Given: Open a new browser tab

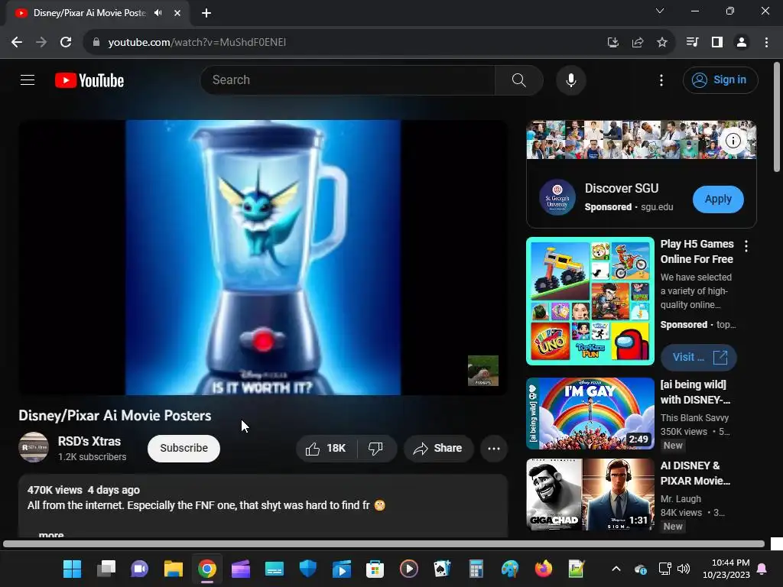Looking at the screenshot, I should click(x=206, y=13).
